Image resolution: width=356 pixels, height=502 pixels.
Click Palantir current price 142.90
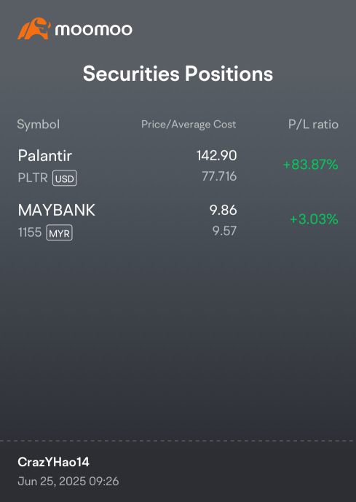point(216,156)
